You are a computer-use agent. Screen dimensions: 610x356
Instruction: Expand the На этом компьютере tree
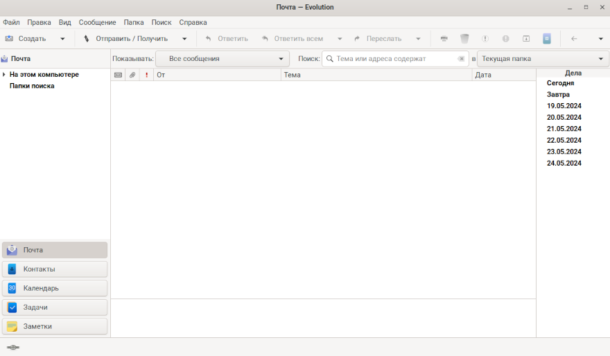4,75
